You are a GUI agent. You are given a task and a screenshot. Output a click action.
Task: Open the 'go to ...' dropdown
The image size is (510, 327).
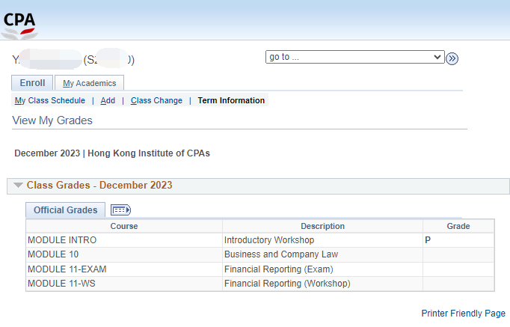click(x=355, y=57)
